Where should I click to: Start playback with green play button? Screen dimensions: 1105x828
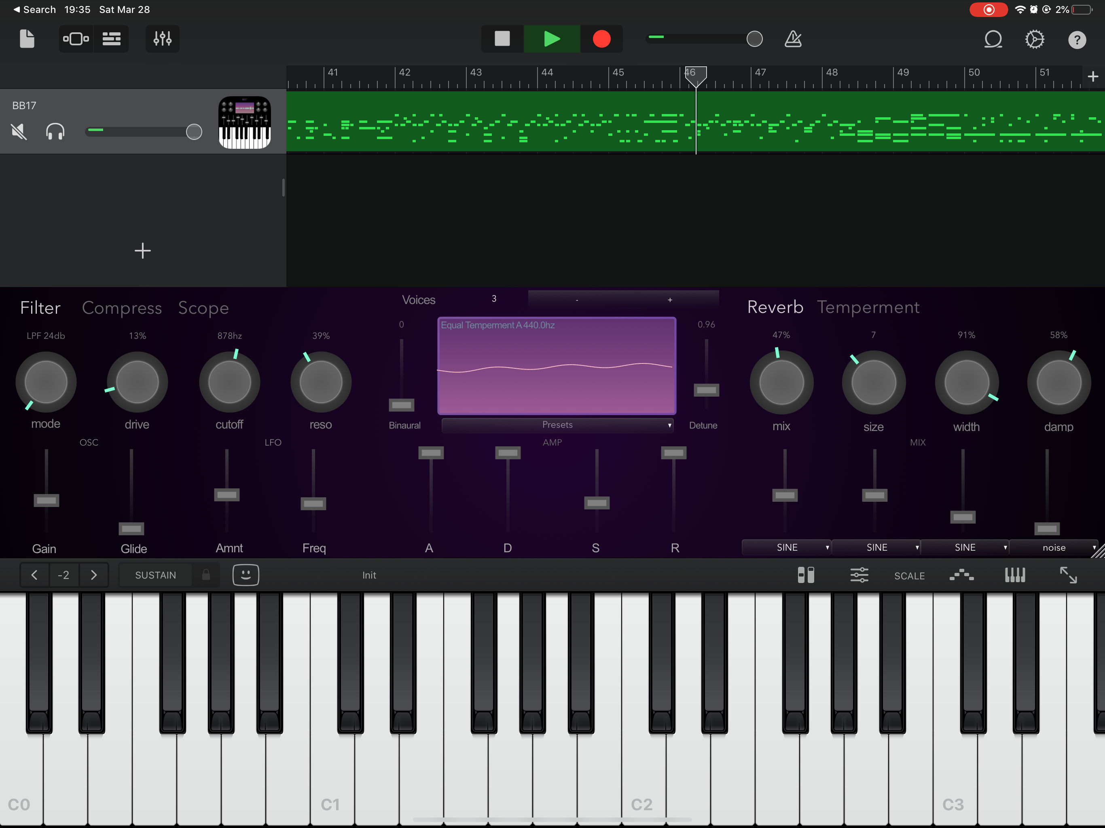pyautogui.click(x=552, y=38)
